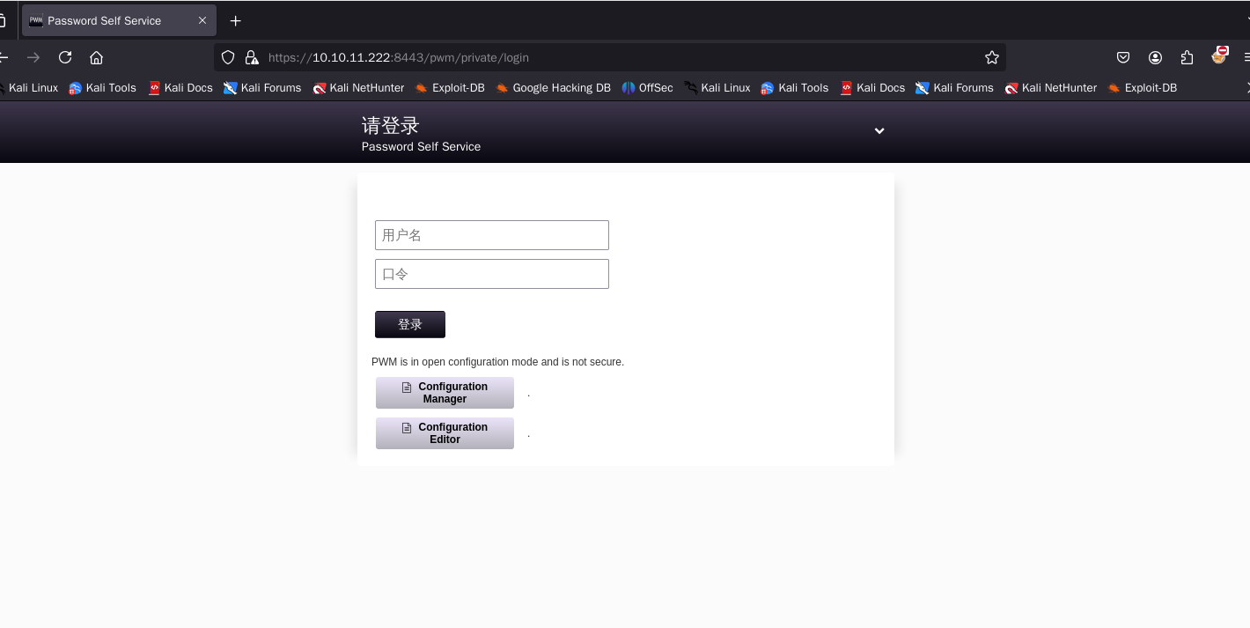Click the 口令 password field
Screen dimensions: 1250x628
pos(492,274)
